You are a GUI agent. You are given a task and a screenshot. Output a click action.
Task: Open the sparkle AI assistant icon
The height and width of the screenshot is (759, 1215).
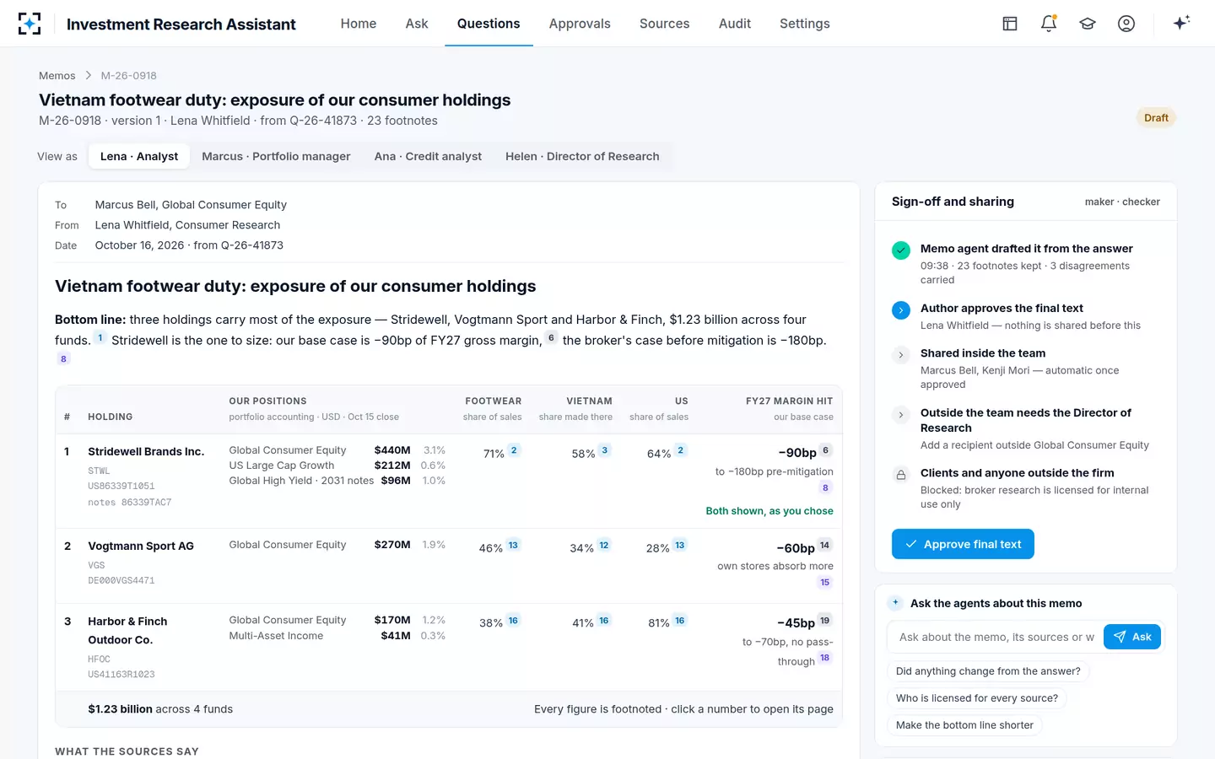1181,23
